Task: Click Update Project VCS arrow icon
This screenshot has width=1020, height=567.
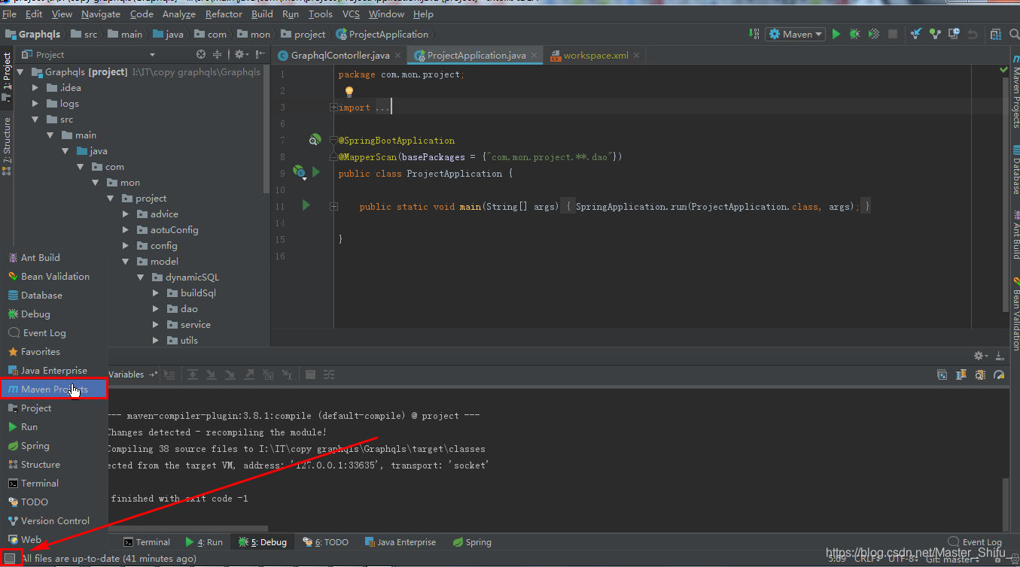Action: [916, 34]
